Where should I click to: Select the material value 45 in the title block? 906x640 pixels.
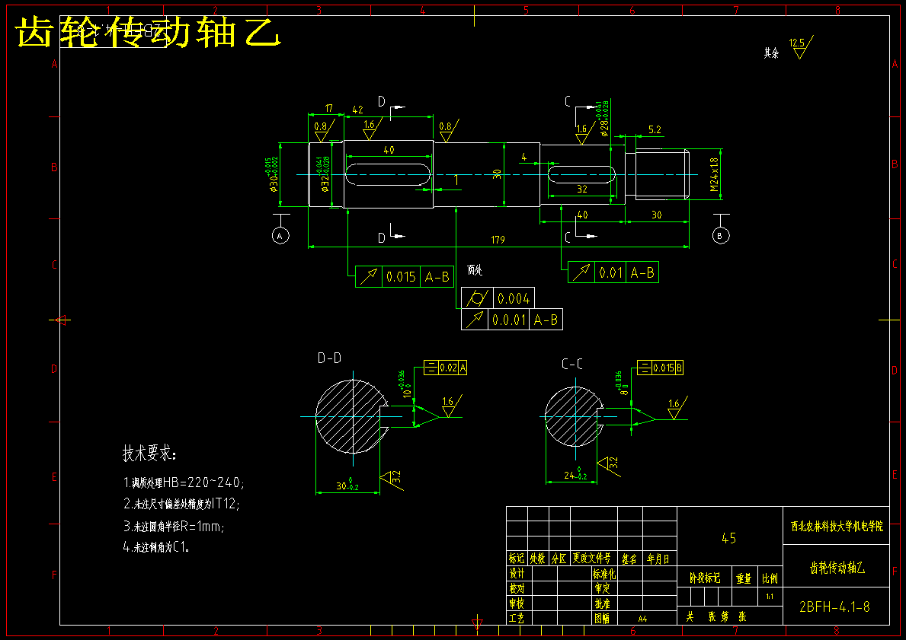click(729, 539)
